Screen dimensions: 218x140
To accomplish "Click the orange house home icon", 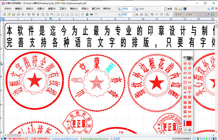I will coord(176,9).
